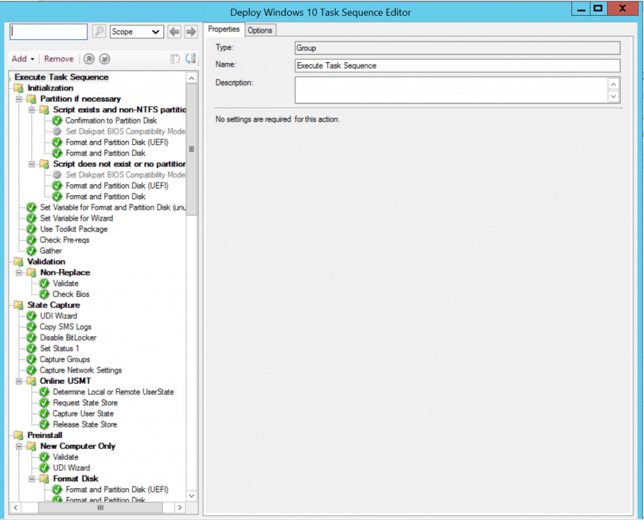
Task: Click green check icon beside Copy SMS Logs
Action: pos(31,327)
